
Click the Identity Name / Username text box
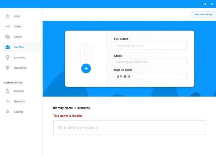[x=129, y=127]
